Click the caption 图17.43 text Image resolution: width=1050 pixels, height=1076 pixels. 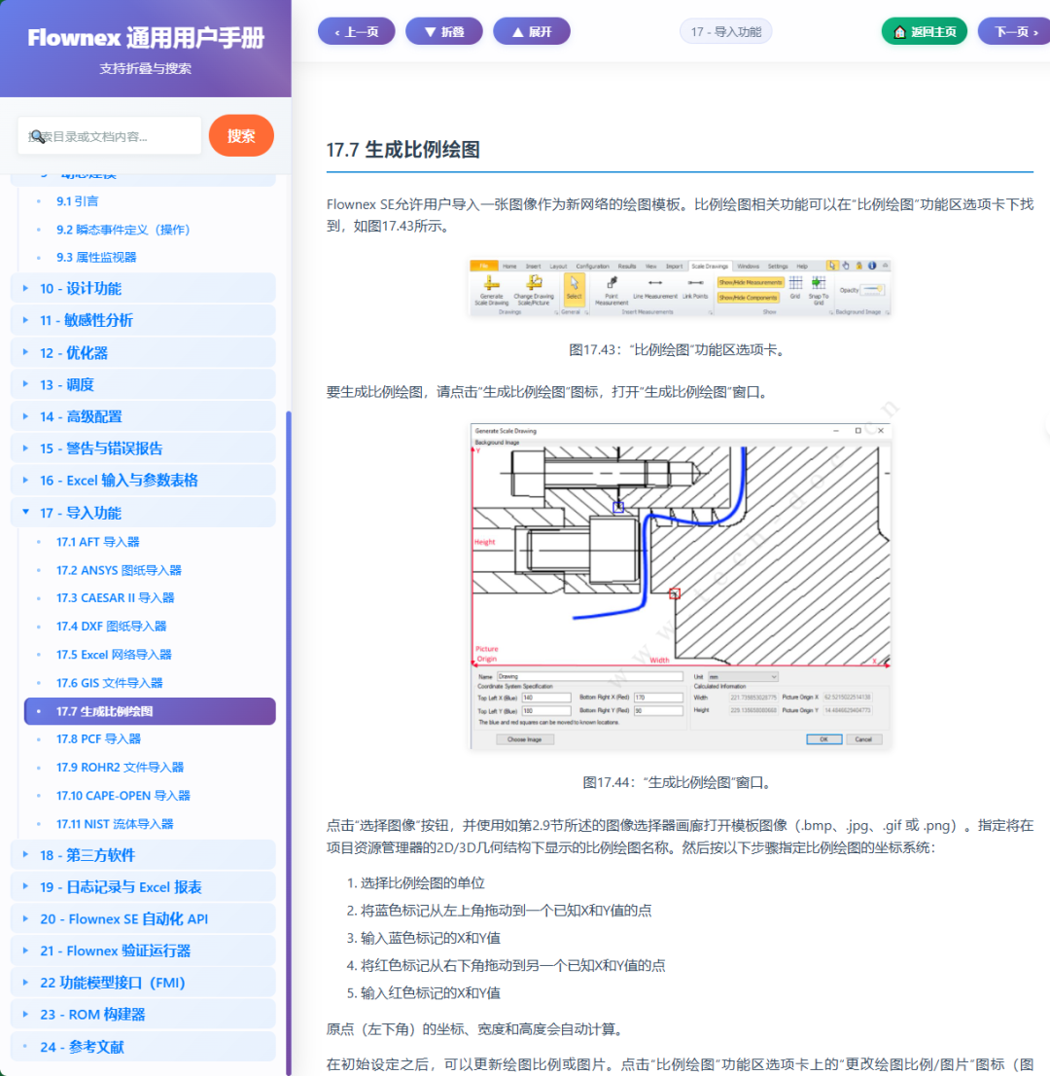680,350
